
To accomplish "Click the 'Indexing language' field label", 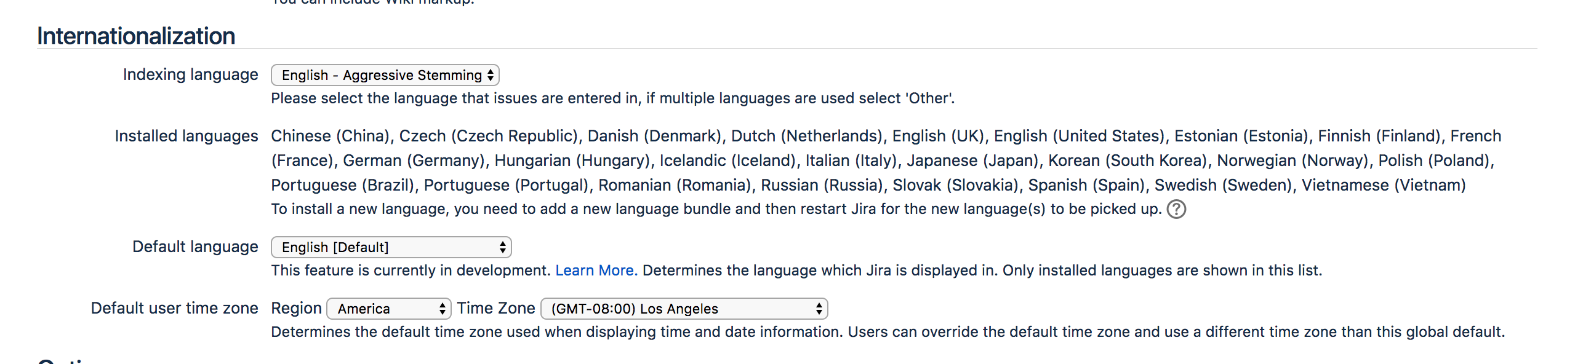I will [x=191, y=74].
